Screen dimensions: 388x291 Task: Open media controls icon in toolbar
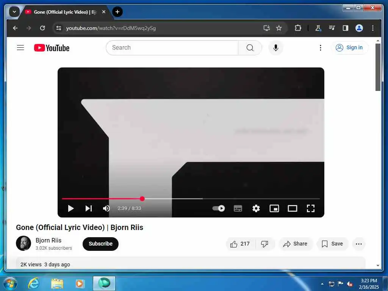(x=332, y=28)
